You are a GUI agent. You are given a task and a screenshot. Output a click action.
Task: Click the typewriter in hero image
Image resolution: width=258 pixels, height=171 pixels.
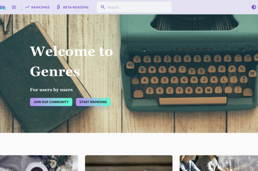click(189, 62)
